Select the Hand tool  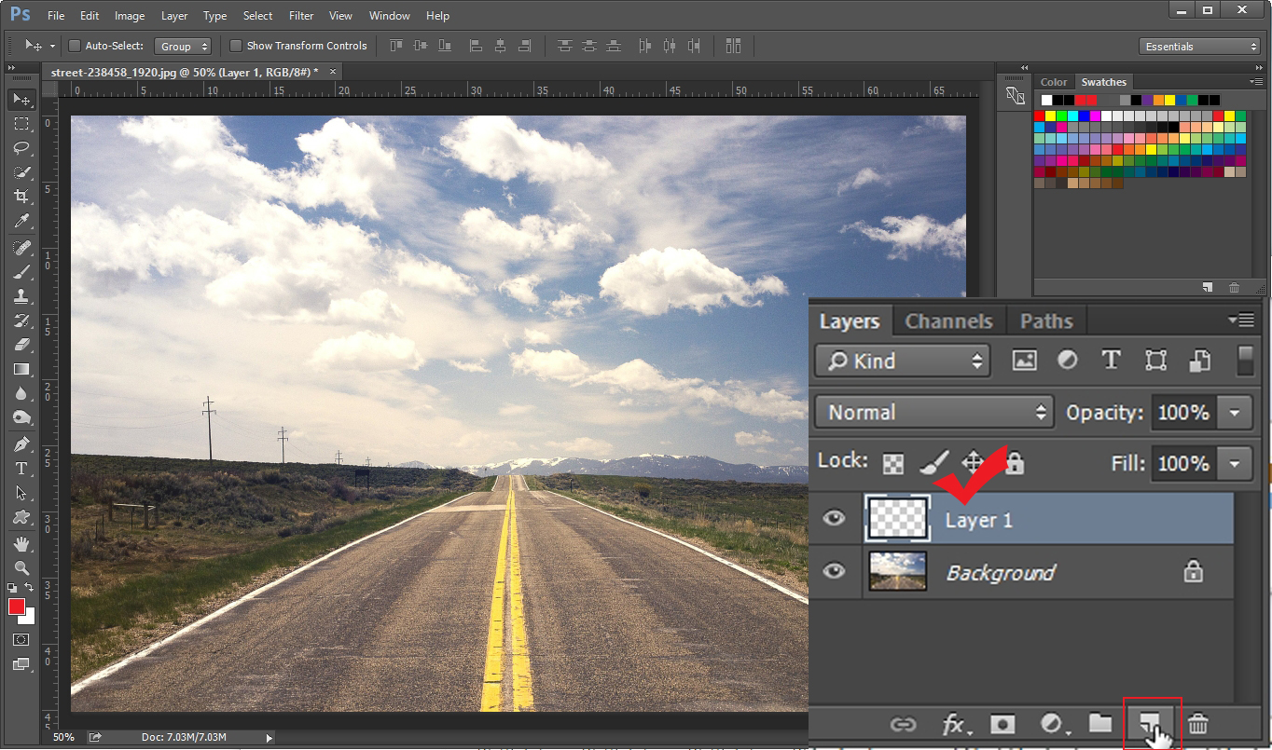[x=21, y=543]
